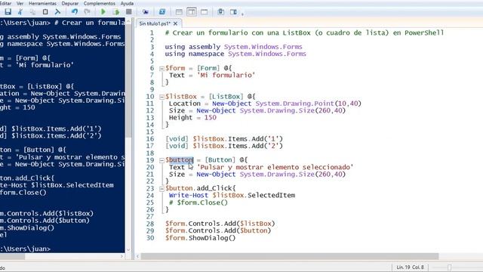The width and height of the screenshot is (483, 272).
Task: Open the Herramientas menu
Action: pyautogui.click(x=42, y=3)
